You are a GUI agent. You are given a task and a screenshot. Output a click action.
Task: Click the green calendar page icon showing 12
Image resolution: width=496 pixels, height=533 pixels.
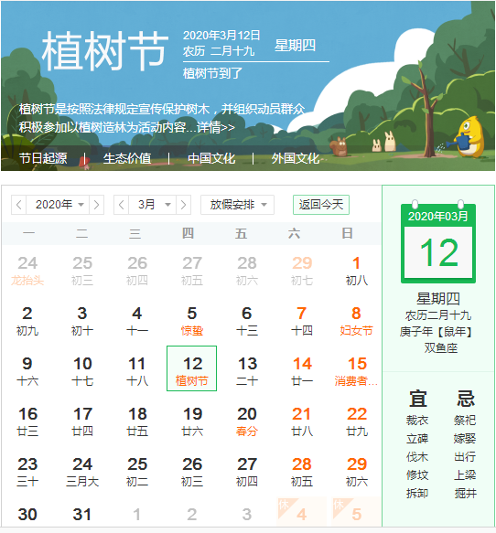(x=438, y=242)
